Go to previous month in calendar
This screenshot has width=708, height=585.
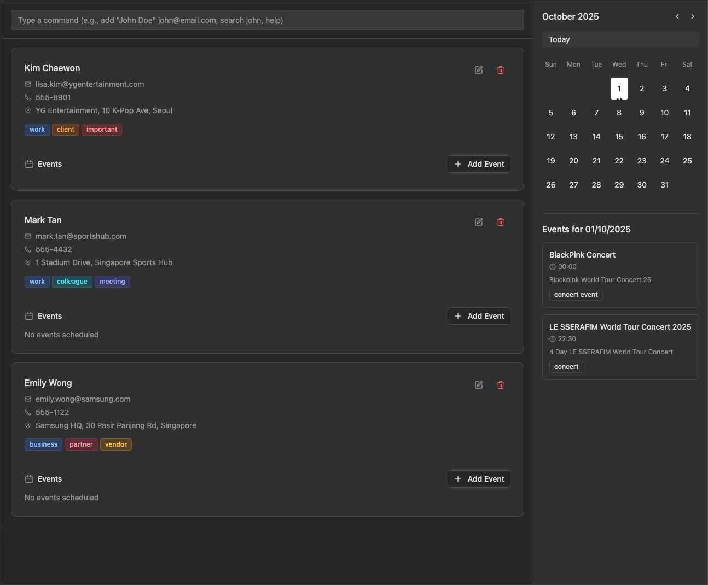[x=677, y=16]
